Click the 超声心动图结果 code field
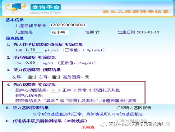The width and height of the screenshot is (175, 132). pyautogui.click(x=54, y=90)
